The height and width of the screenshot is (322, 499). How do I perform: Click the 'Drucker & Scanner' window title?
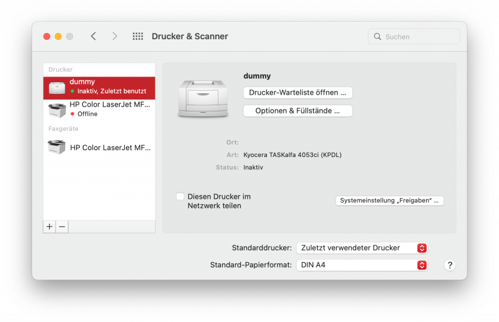point(190,36)
